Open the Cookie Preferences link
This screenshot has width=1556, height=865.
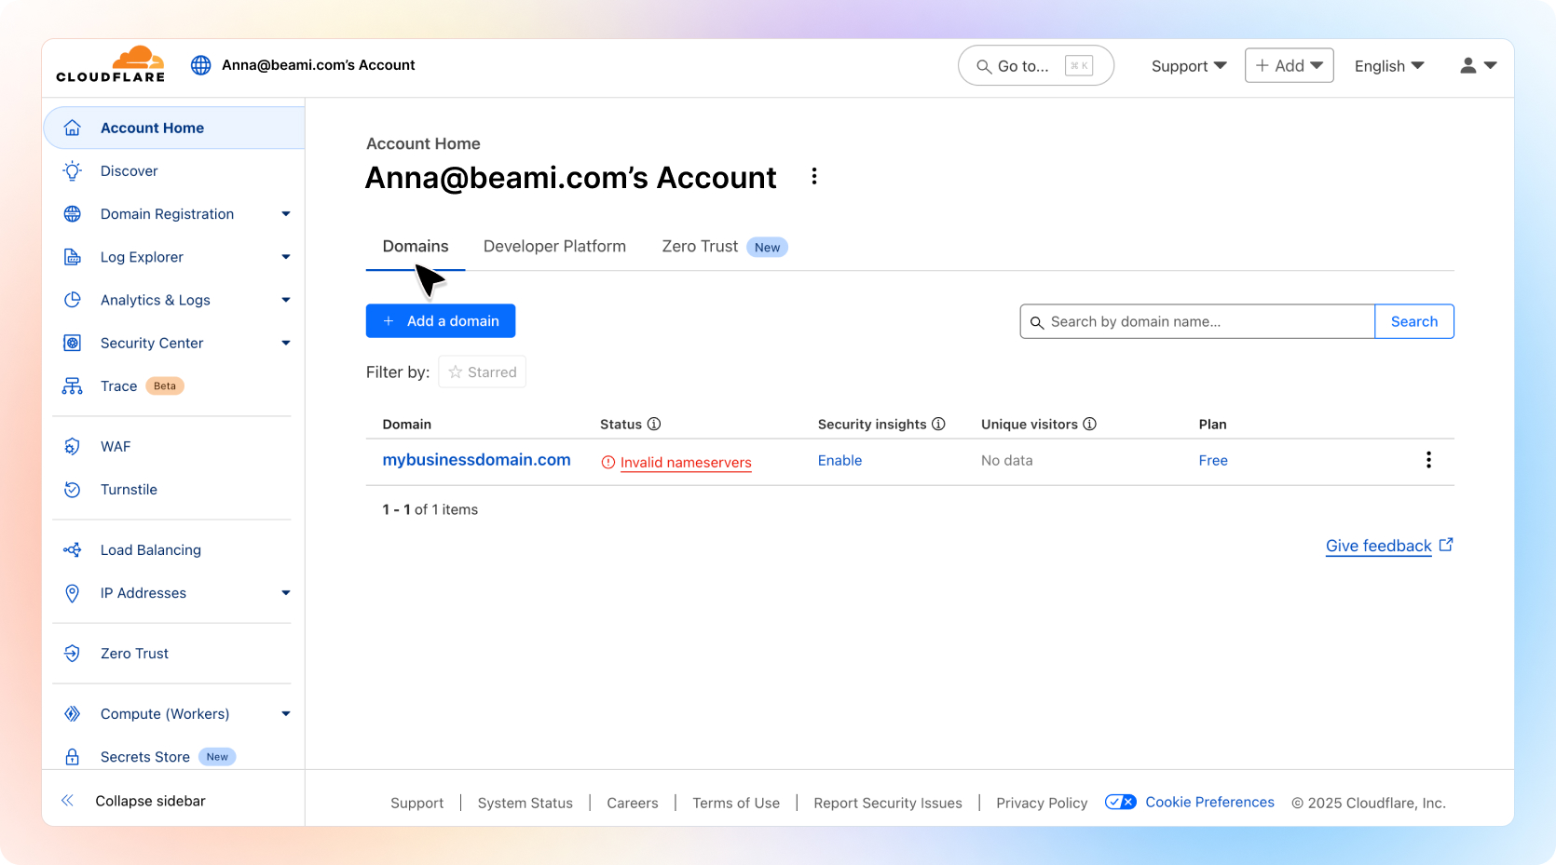pos(1209,802)
